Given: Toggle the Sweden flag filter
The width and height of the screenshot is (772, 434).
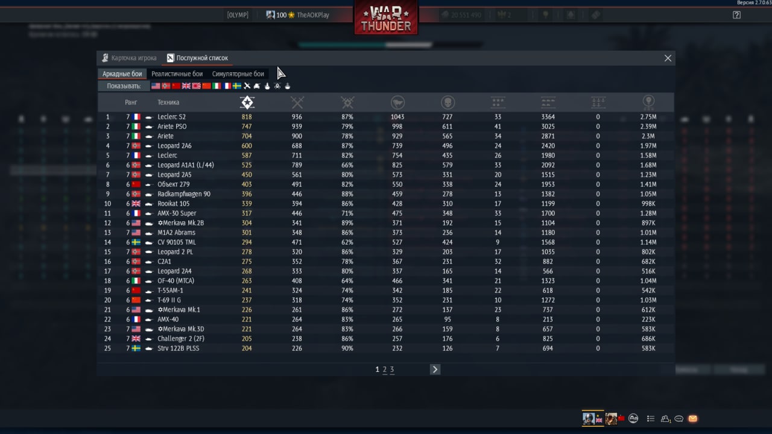Looking at the screenshot, I should pos(237,86).
